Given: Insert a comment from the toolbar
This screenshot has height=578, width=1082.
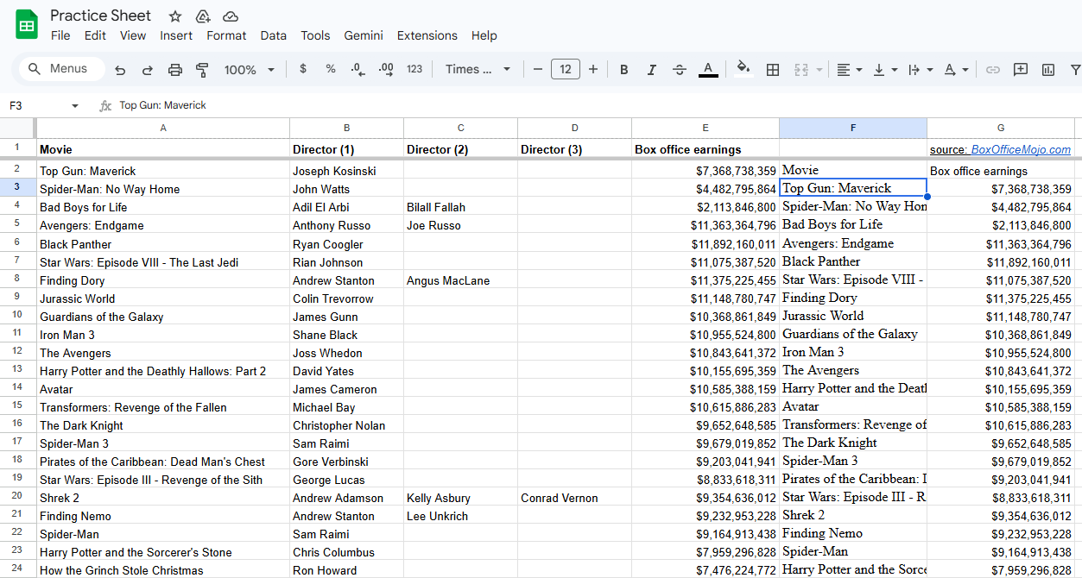Looking at the screenshot, I should pos(1021,69).
